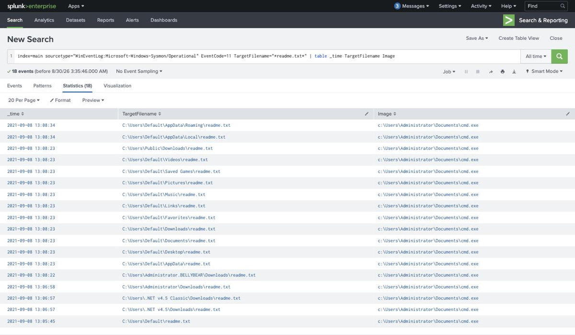575x335 pixels.
Task: Print the search results
Action: (x=502, y=72)
